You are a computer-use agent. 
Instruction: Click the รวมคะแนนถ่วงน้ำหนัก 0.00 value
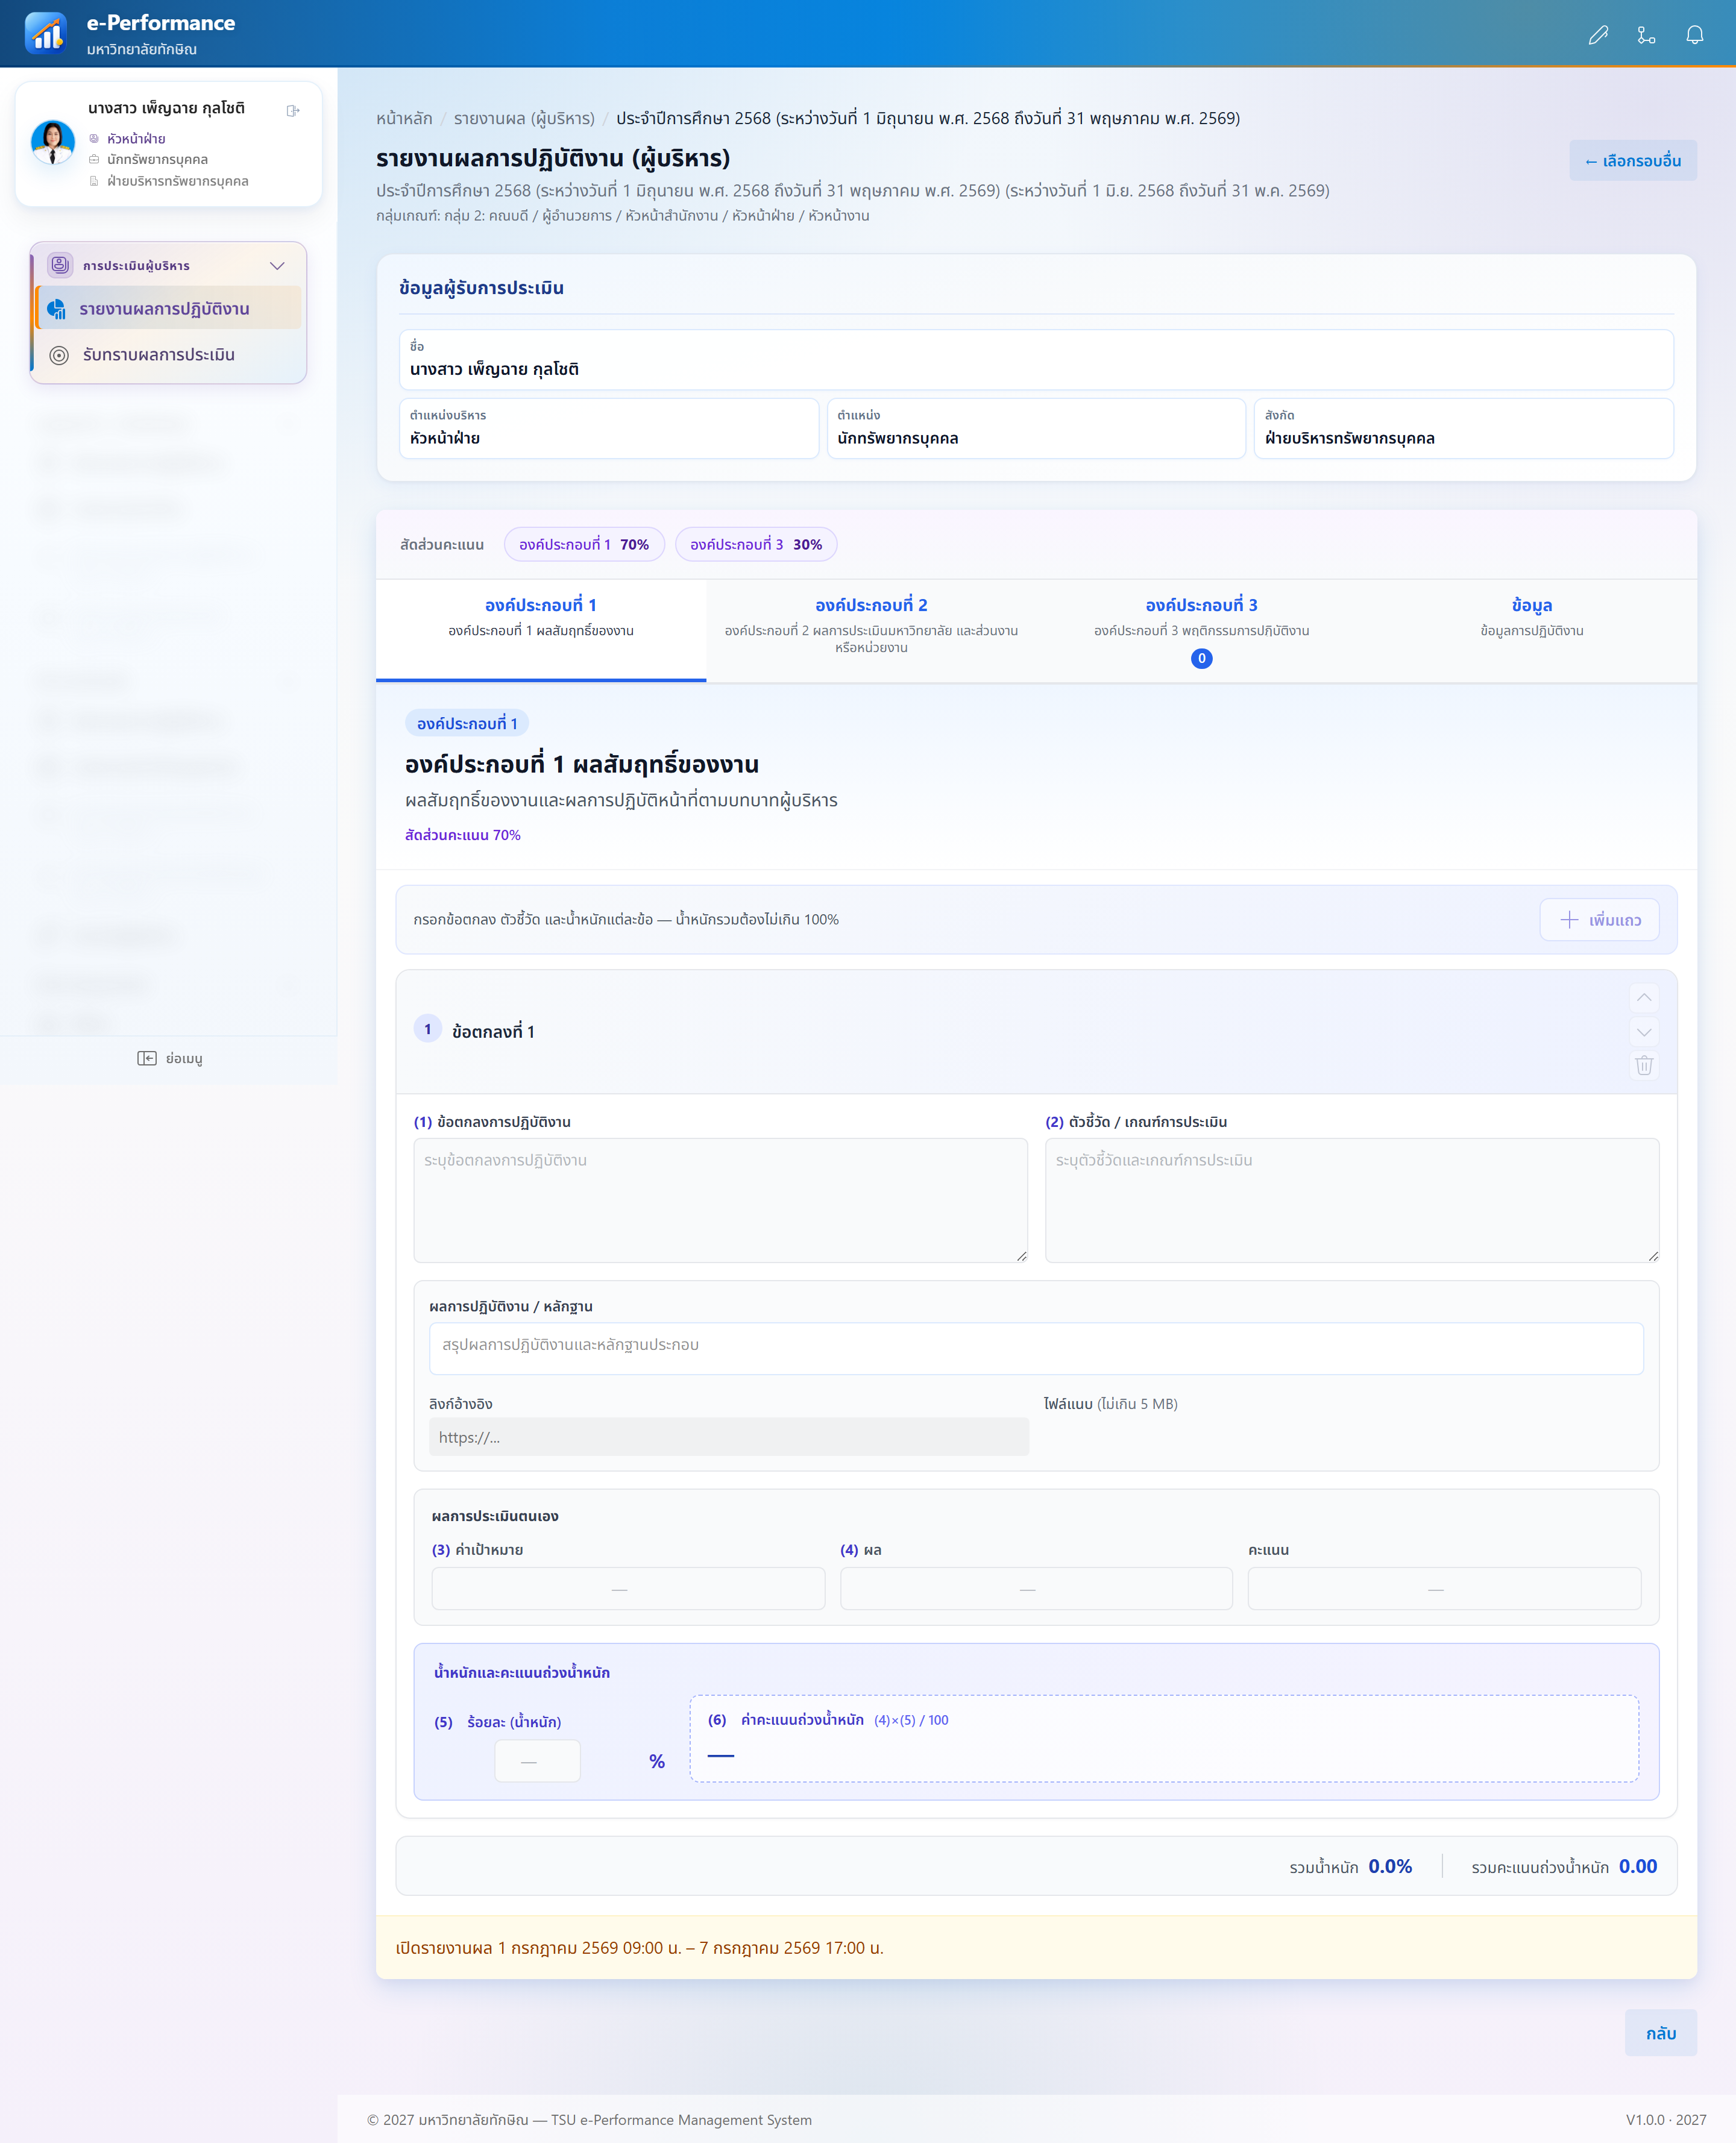click(x=1637, y=1866)
